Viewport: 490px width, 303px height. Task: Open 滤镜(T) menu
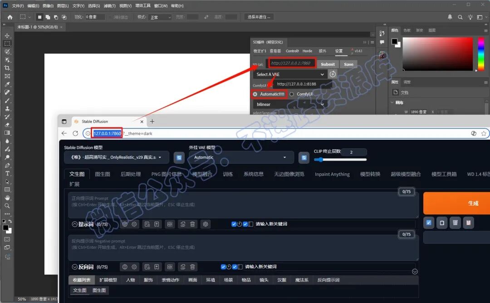(109, 6)
